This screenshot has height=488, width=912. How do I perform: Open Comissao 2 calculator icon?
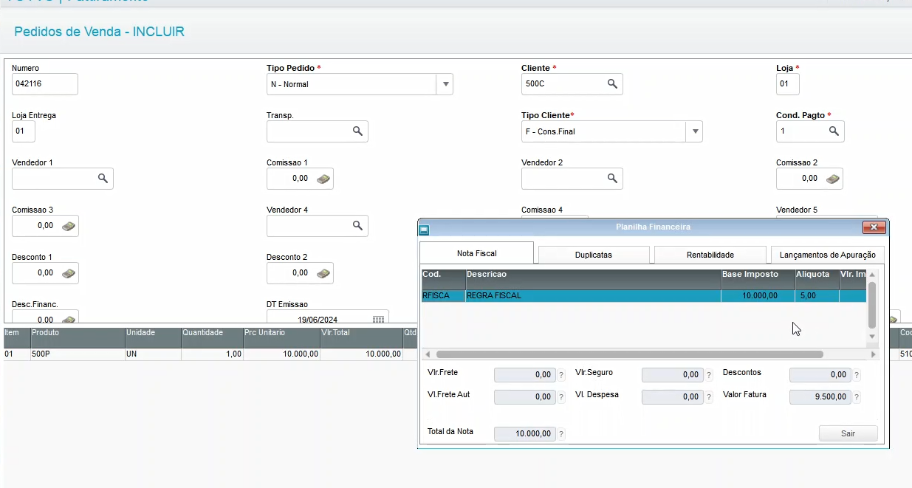coord(832,179)
